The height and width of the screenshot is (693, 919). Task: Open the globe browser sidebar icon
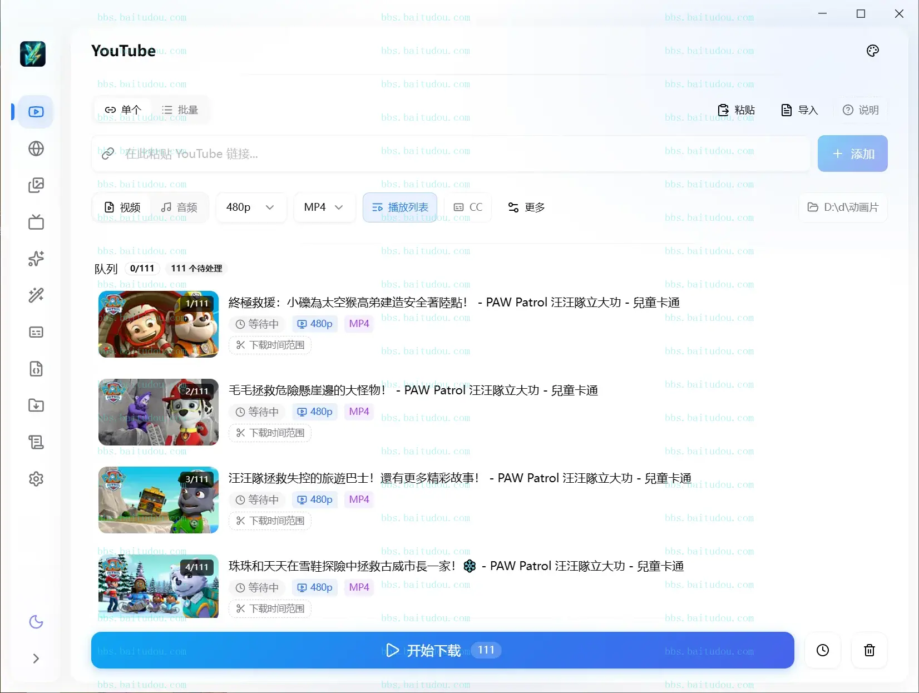[36, 148]
